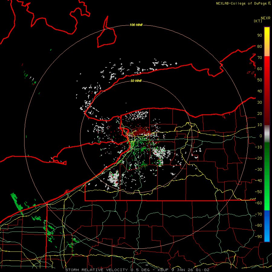The width and height of the screenshot is (272, 272).
Task: Click the 30 value on the velocity scale
Action: point(260,102)
